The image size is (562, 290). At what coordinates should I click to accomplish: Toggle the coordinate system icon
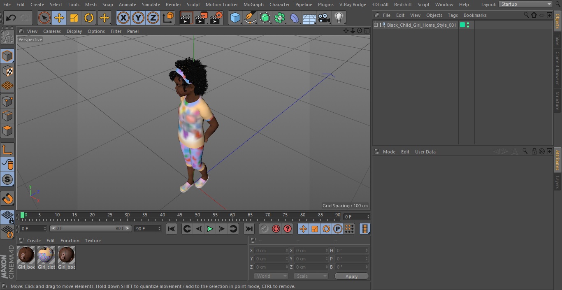point(168,18)
